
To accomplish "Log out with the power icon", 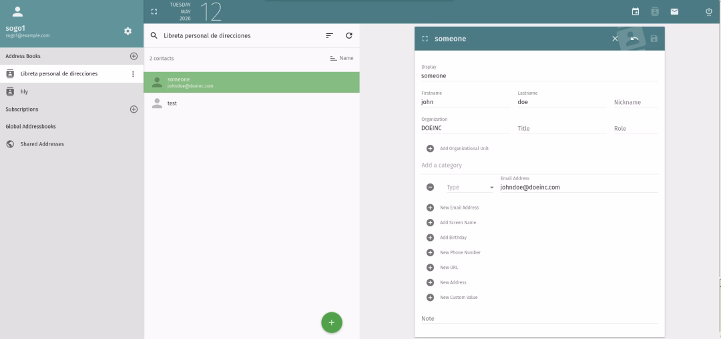I will click(x=708, y=11).
